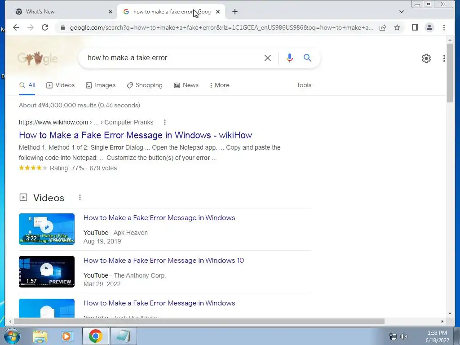The width and height of the screenshot is (460, 345).
Task: Open Google apps dots beside the gear
Action: [444, 58]
